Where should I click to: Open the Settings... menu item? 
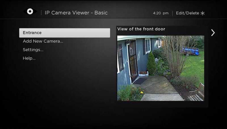(33, 50)
